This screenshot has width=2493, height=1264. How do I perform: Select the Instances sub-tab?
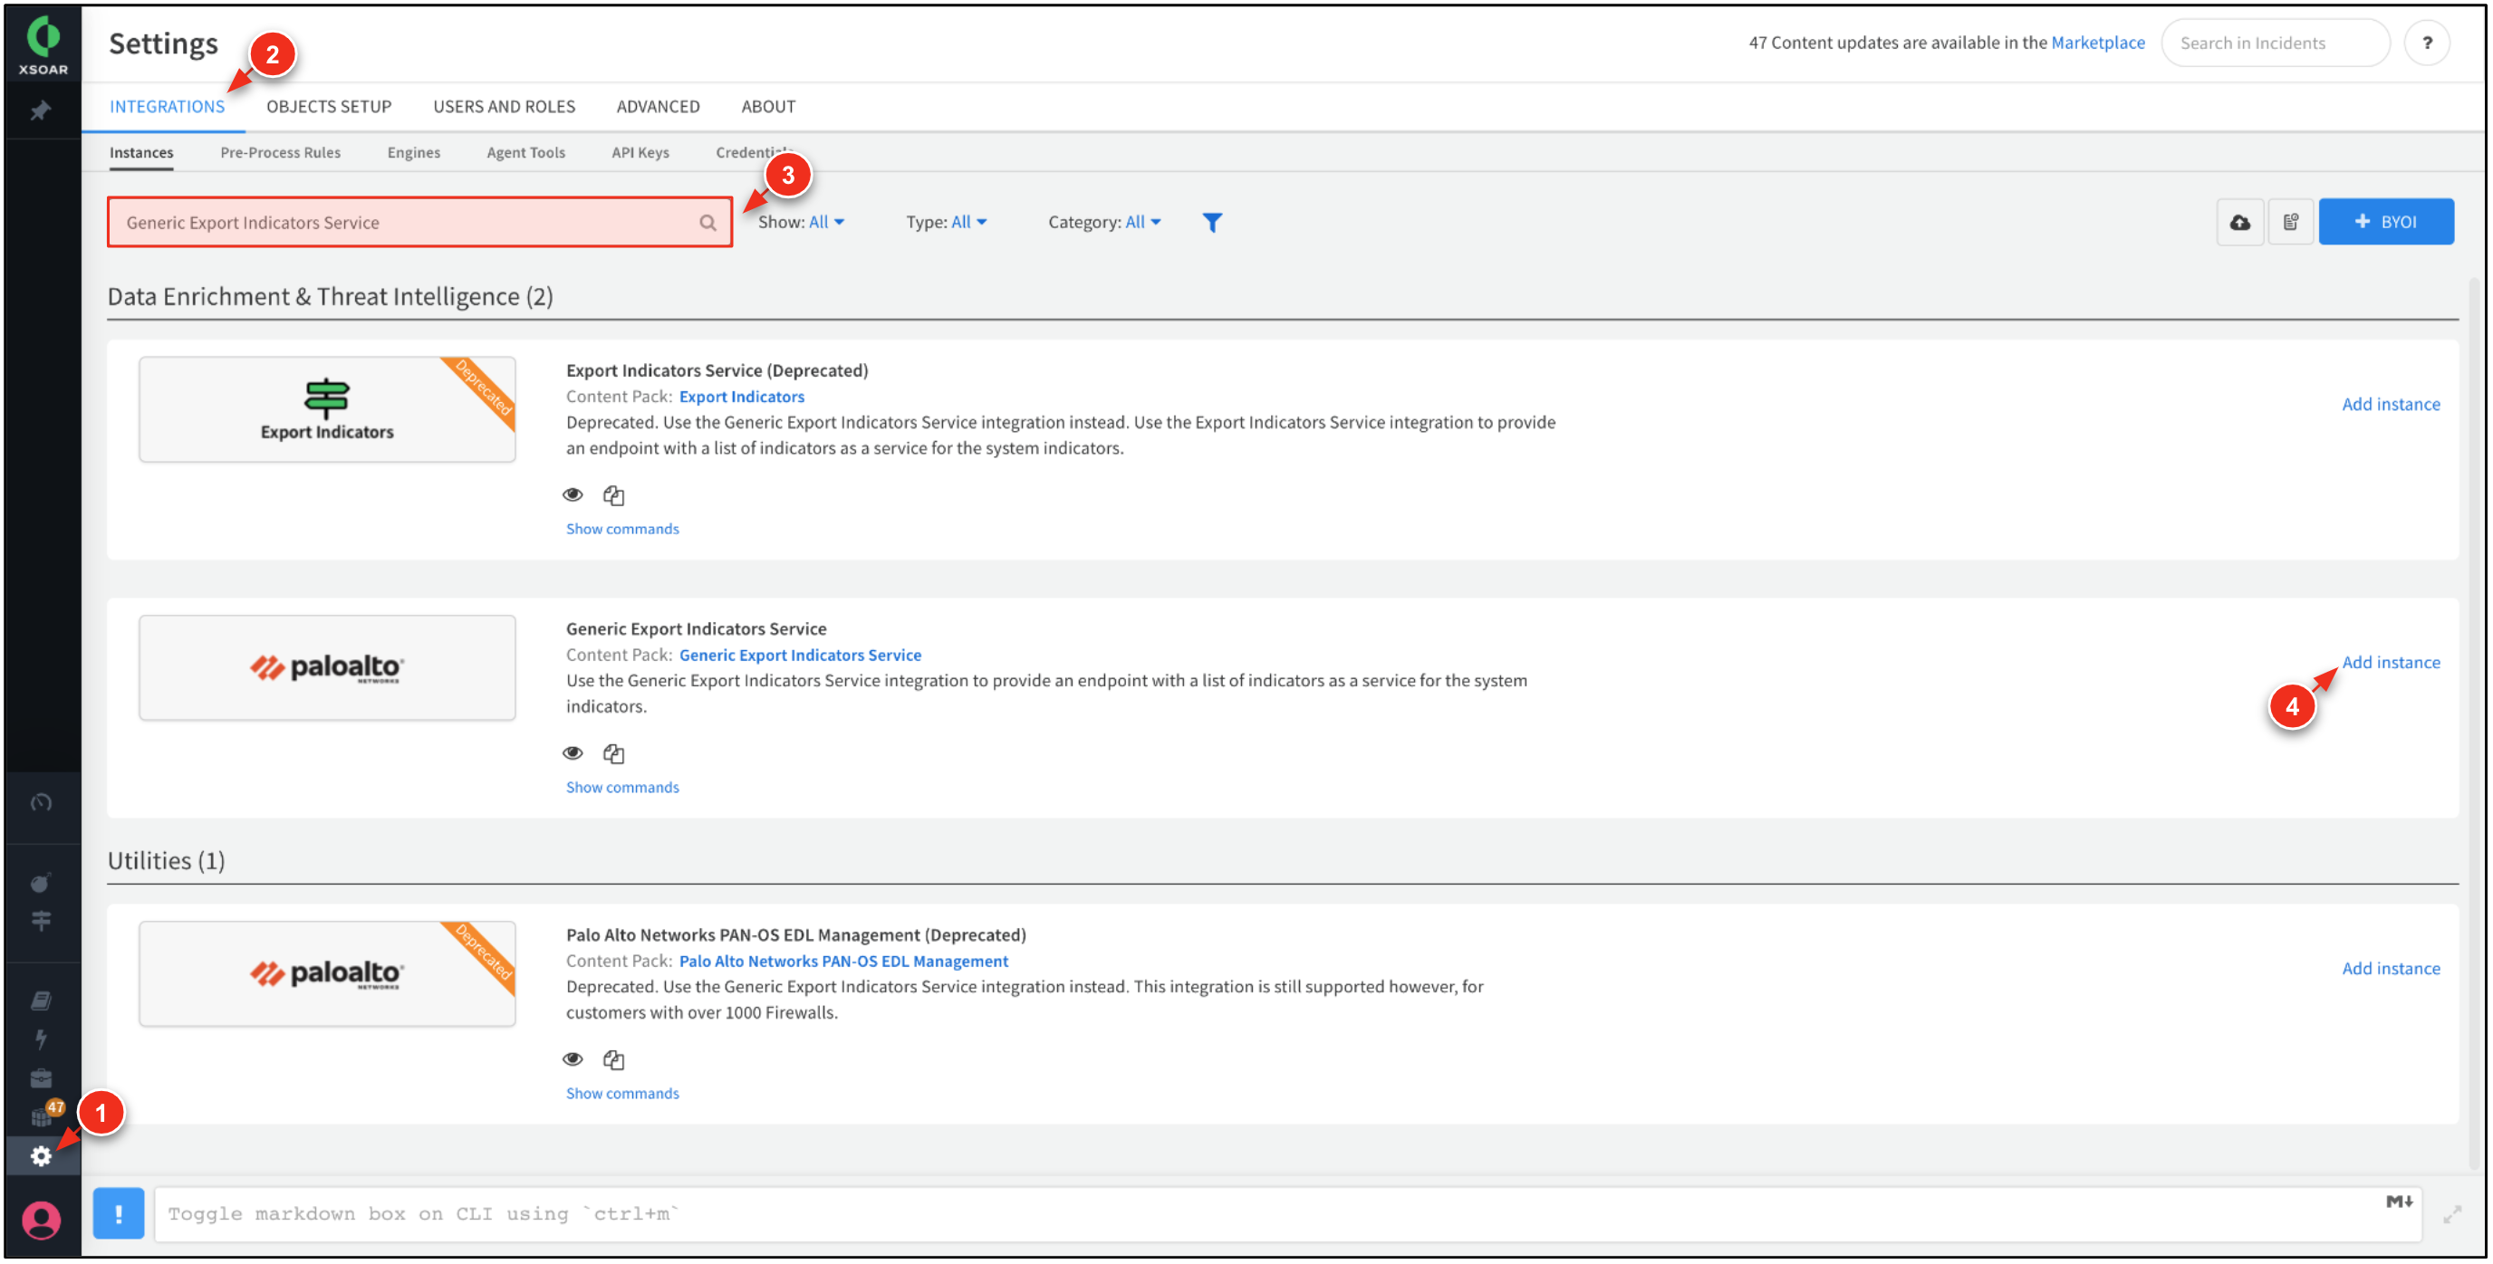tap(141, 153)
